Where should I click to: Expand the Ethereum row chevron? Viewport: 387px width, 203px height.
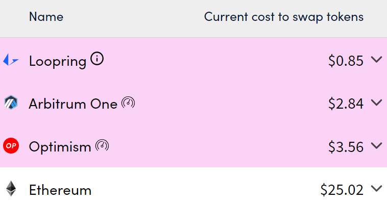coord(376,189)
